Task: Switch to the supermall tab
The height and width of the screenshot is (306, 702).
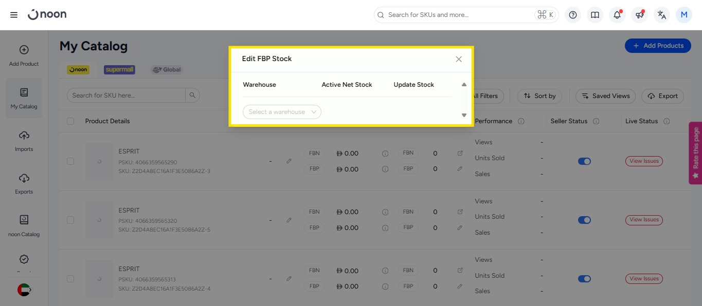Action: 119,69
